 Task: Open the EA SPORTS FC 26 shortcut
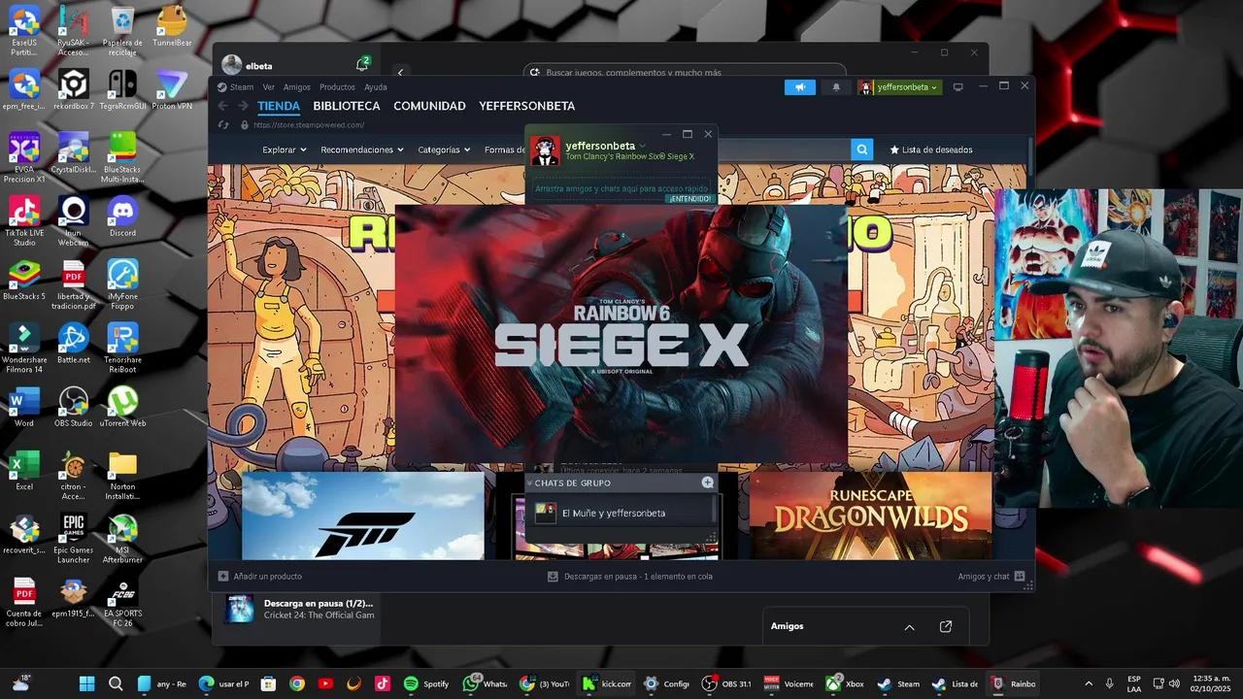click(x=122, y=602)
